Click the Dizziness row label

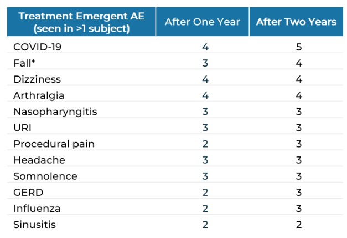pos(37,79)
